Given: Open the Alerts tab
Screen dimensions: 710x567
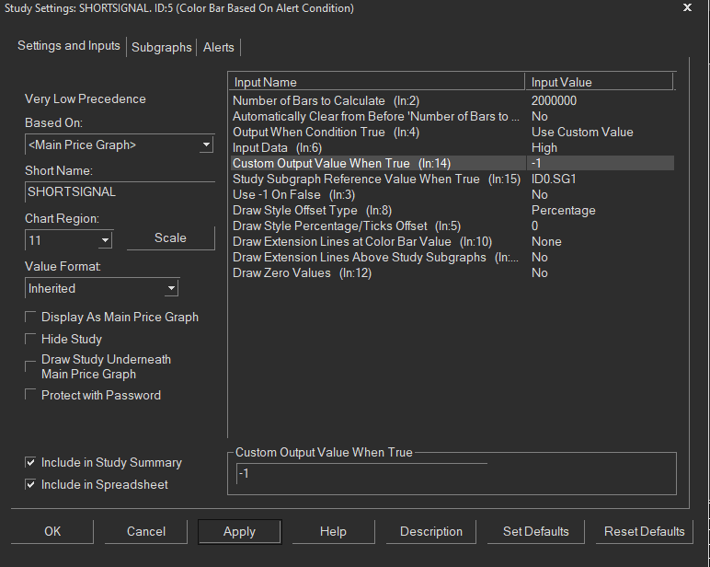Looking at the screenshot, I should point(219,47).
